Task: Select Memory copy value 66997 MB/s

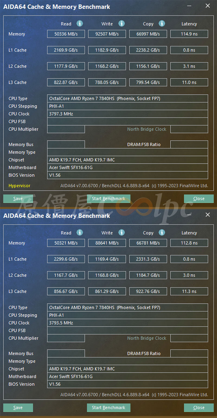Action: point(148,34)
